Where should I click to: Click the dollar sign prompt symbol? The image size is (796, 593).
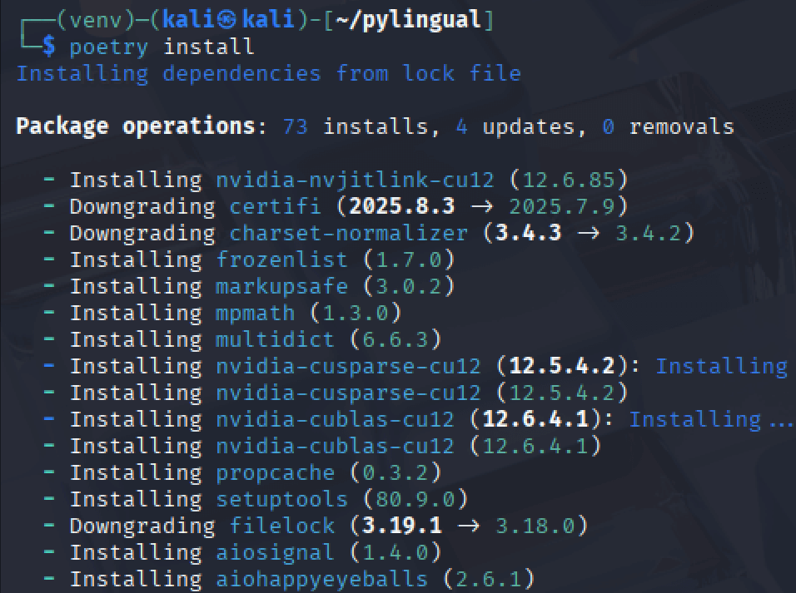tap(49, 47)
